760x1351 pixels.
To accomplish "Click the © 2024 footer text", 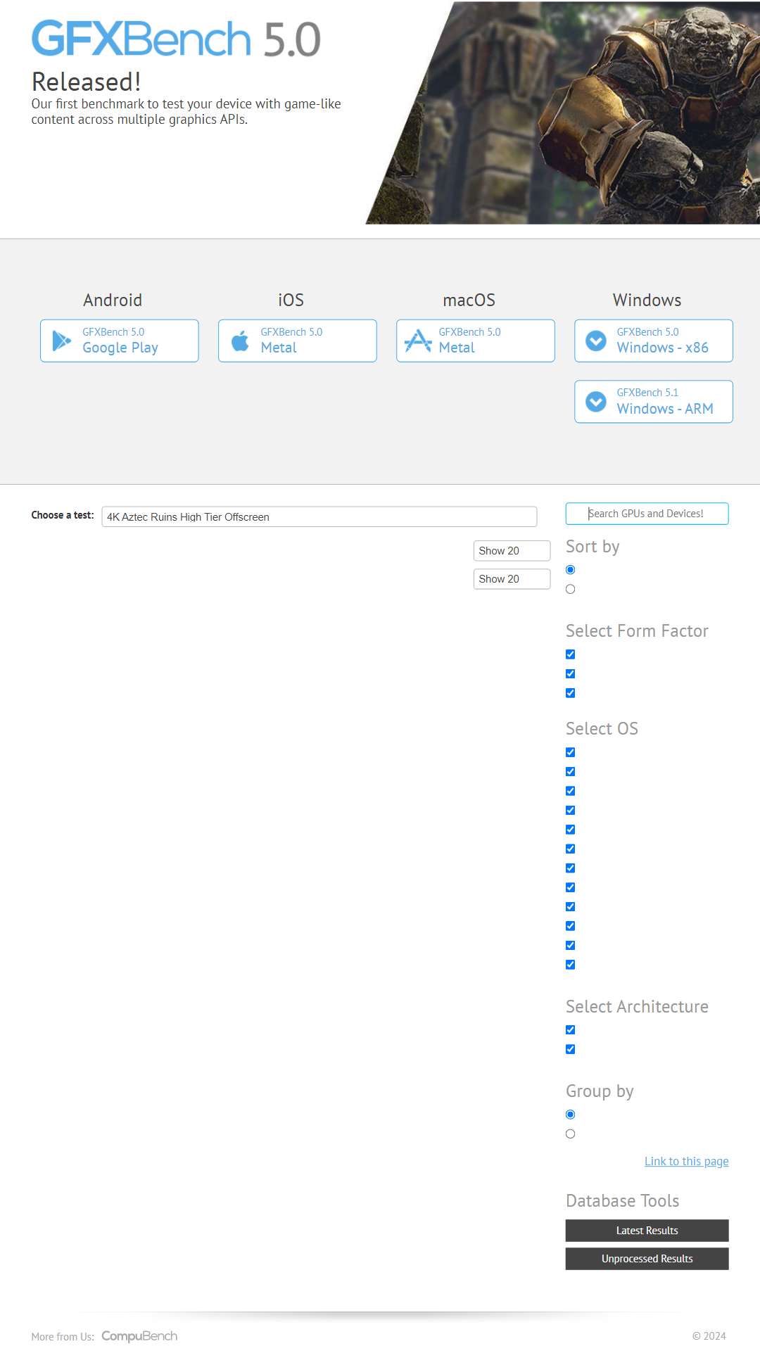I will 709,1336.
